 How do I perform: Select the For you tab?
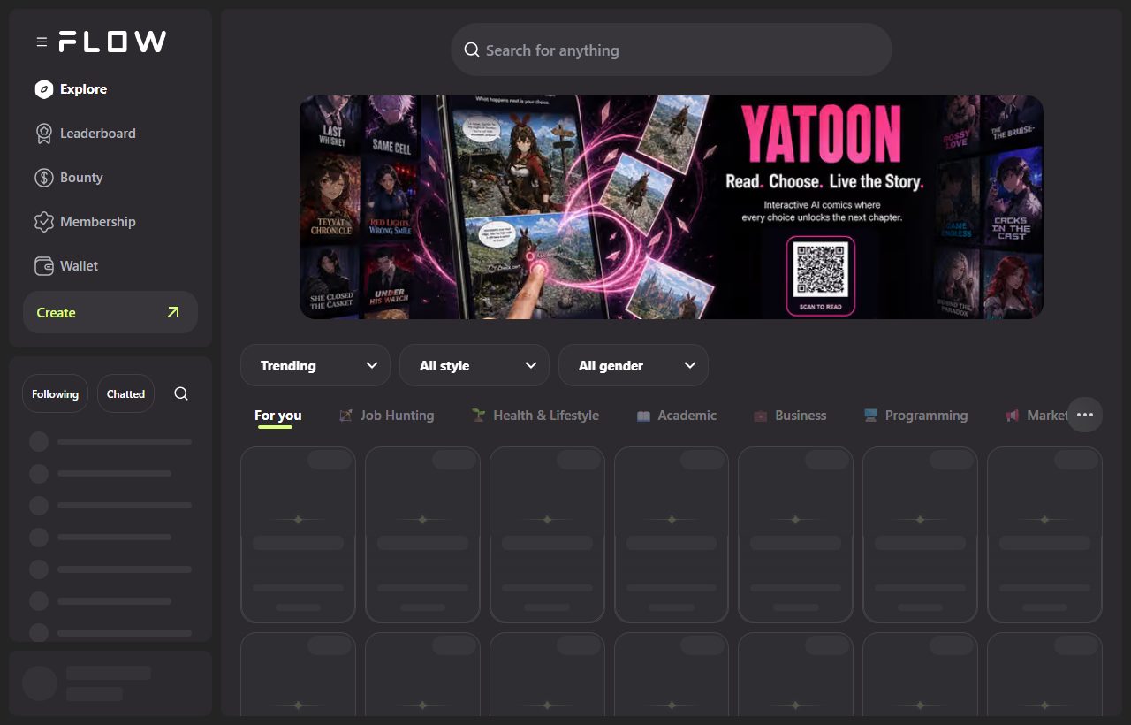278,416
